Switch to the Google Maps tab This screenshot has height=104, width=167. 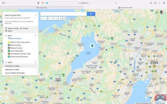click(x=42, y=8)
